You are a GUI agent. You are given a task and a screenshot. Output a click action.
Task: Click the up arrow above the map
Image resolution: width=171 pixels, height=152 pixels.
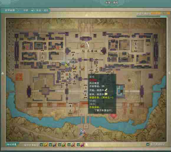tap(87, 15)
